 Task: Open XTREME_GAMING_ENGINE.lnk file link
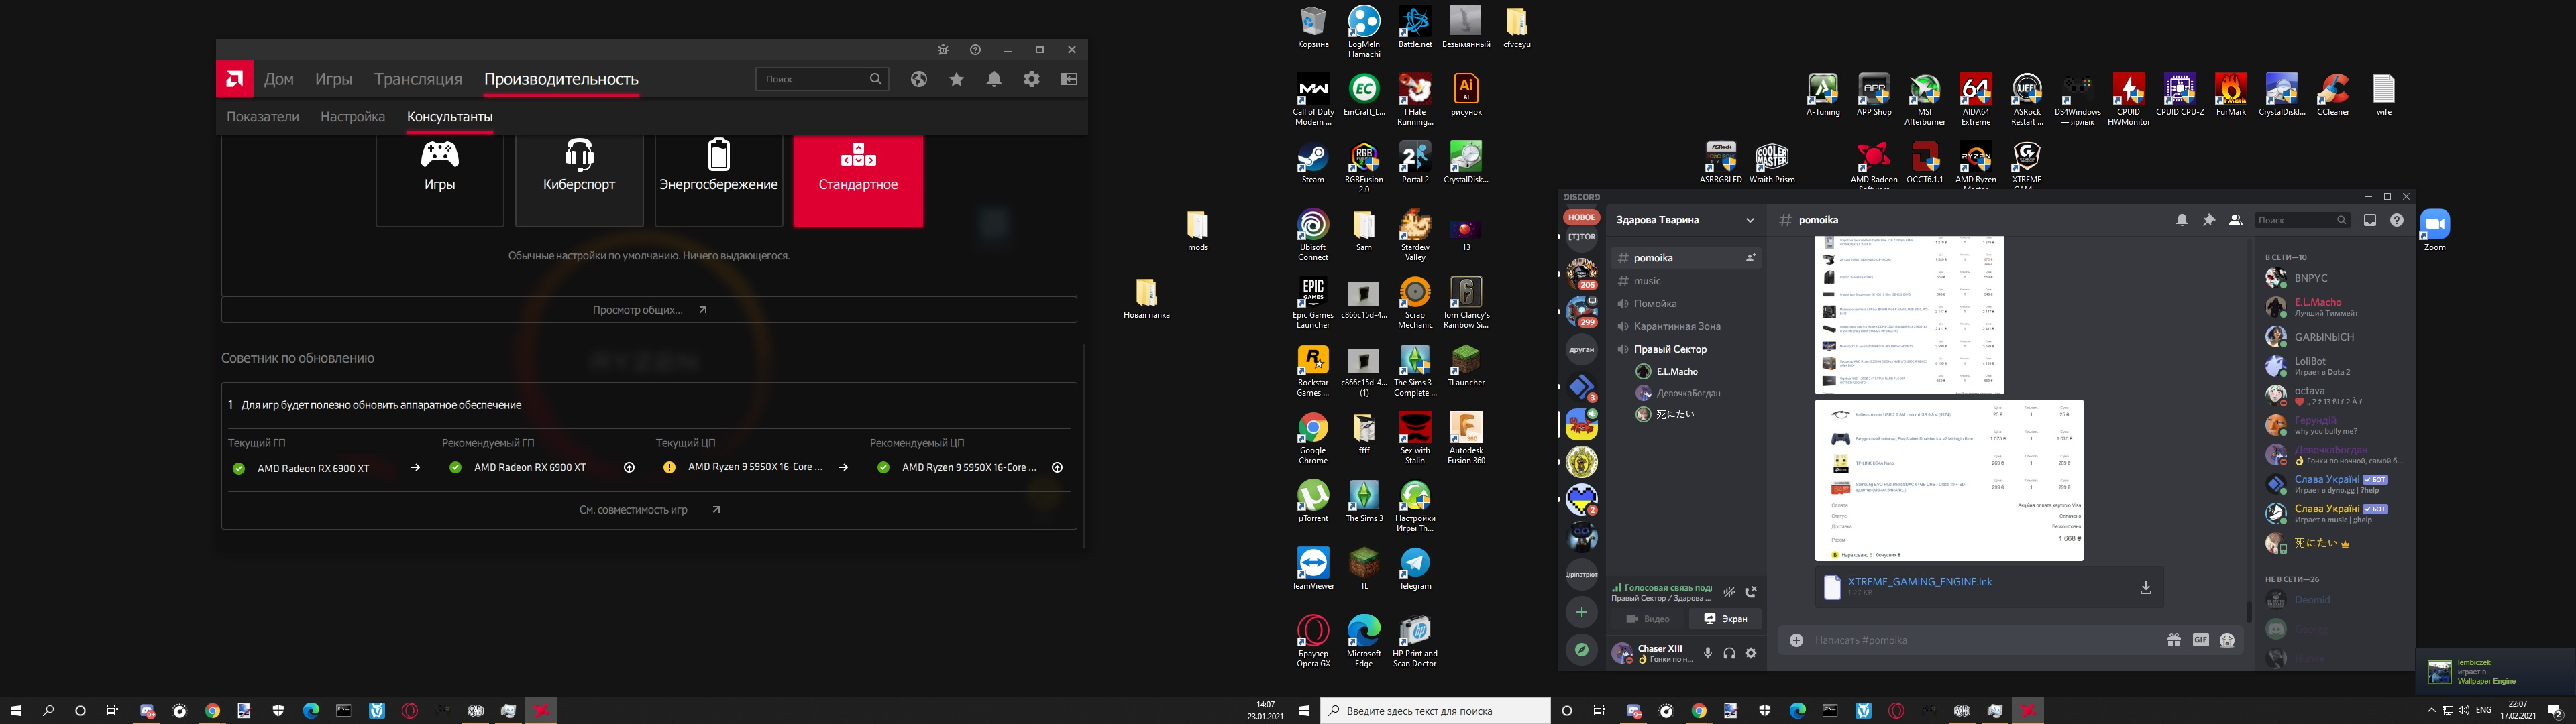pos(1920,581)
